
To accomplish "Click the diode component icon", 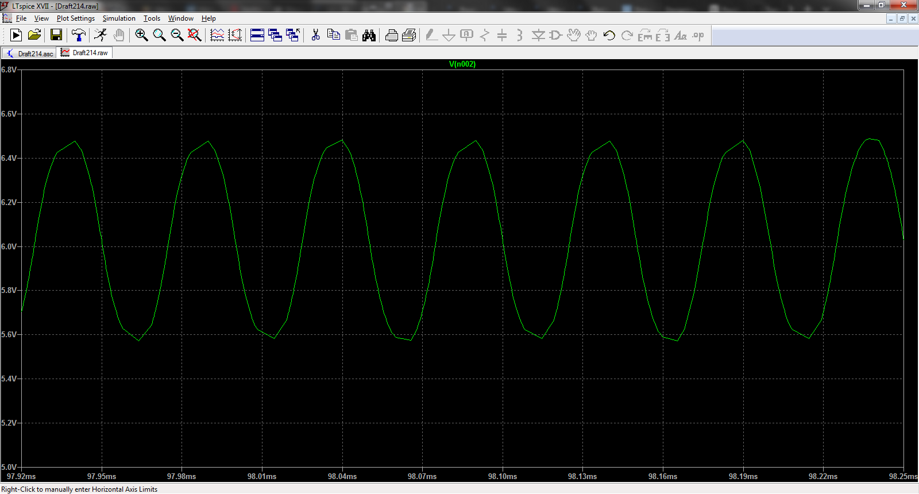I will [538, 36].
